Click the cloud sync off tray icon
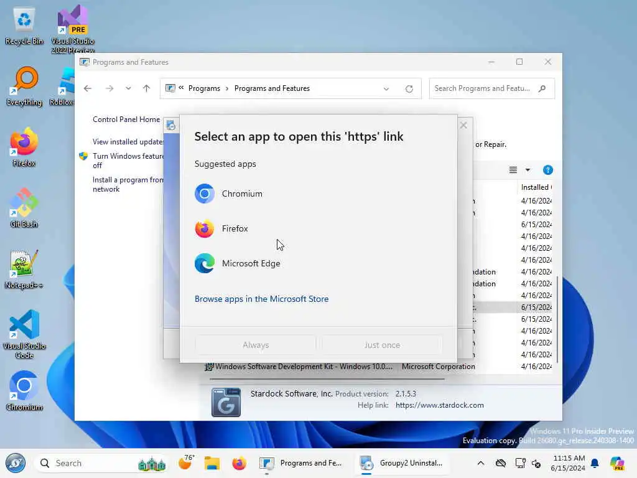Image resolution: width=637 pixels, height=478 pixels. (x=501, y=463)
